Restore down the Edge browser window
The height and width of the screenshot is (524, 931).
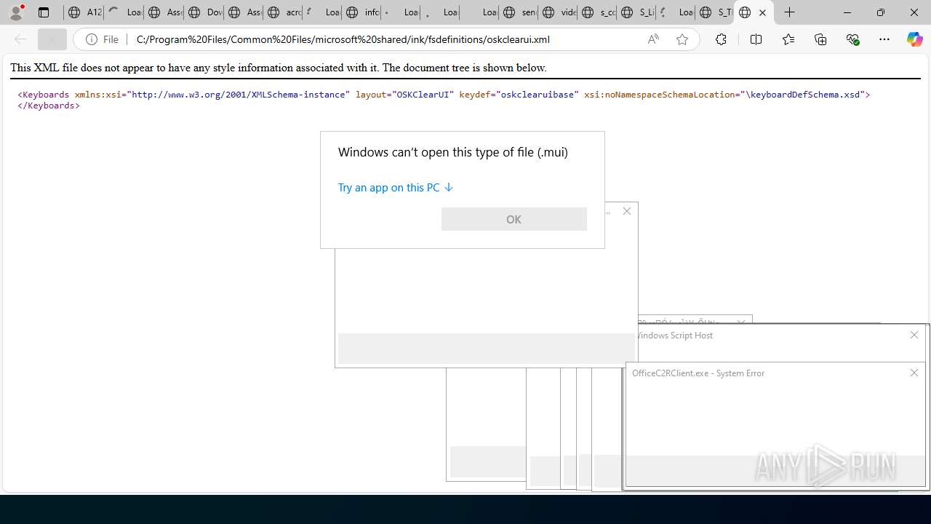coord(880,12)
